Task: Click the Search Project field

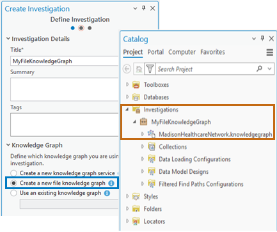Action: tap(205, 69)
